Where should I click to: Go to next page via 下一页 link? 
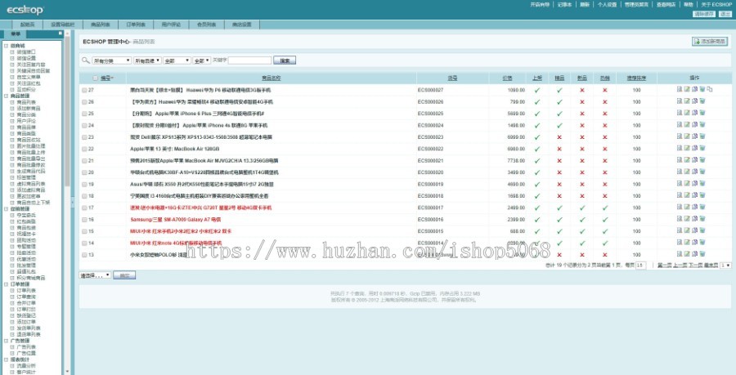pos(694,266)
